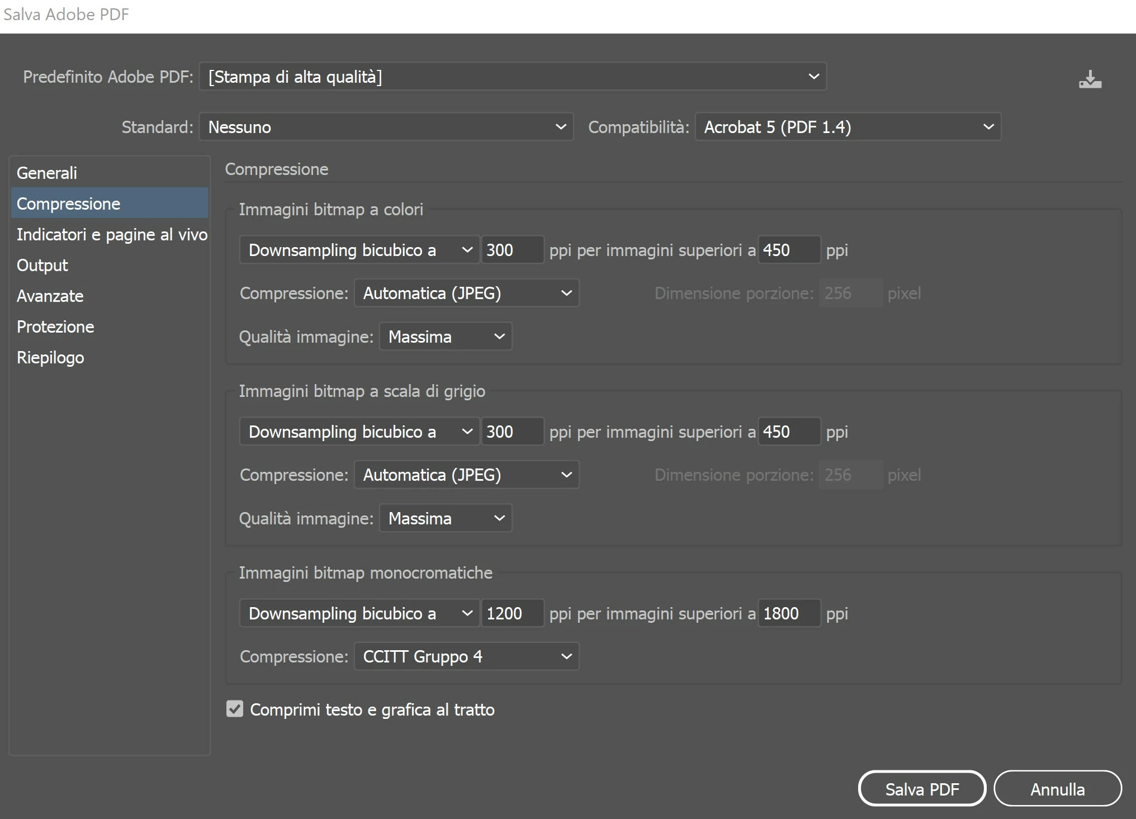Open color images Compressione Automatica (JPEG) dropdown

click(x=466, y=293)
